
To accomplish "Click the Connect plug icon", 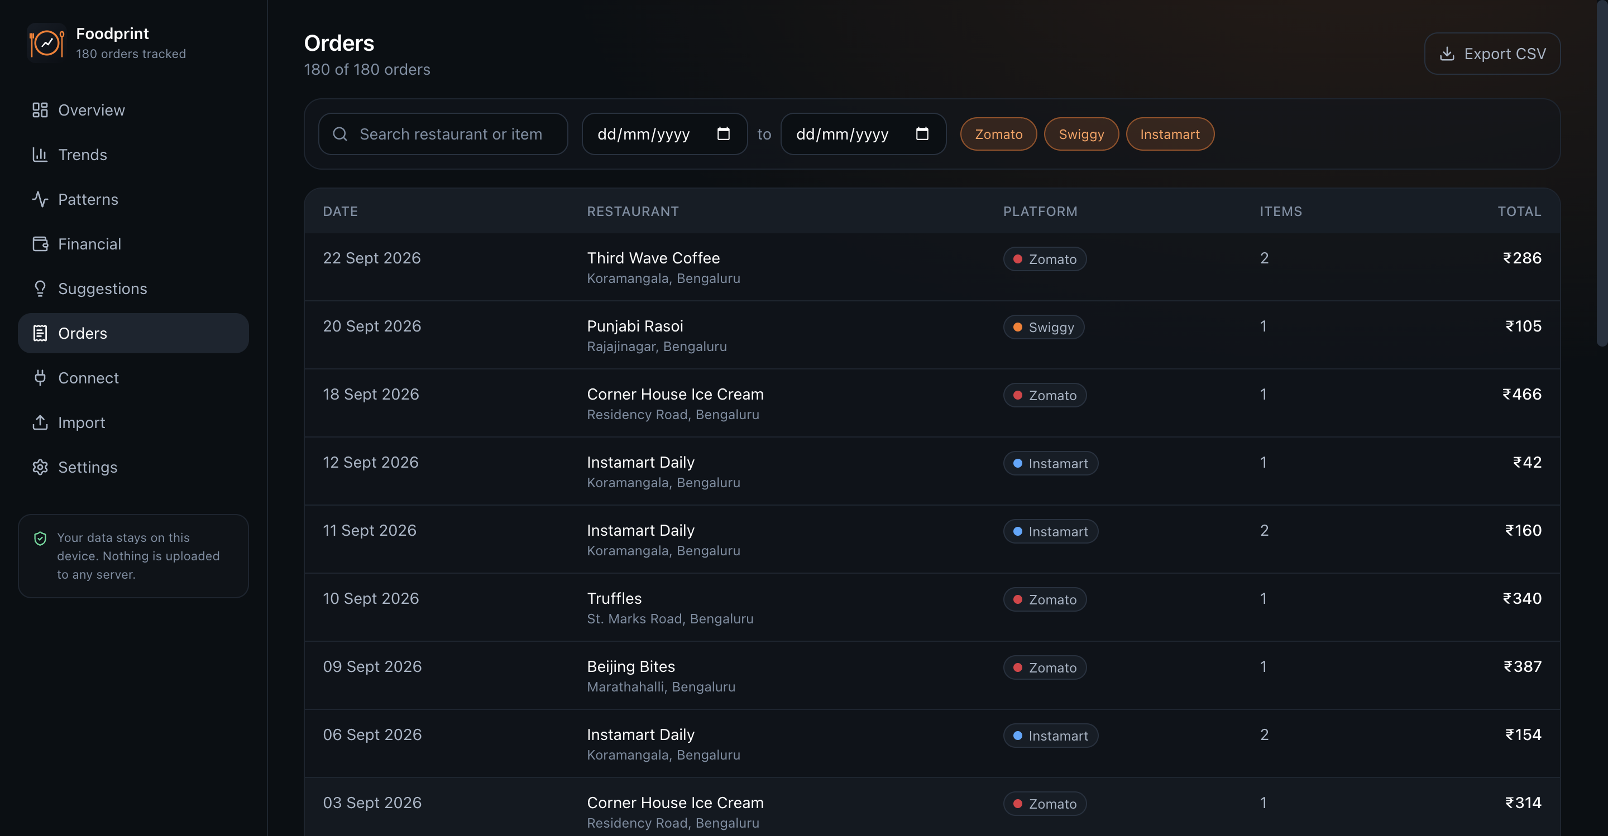I will (x=40, y=378).
